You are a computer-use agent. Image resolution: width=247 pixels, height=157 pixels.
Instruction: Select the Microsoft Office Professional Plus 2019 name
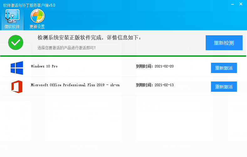coord(75,85)
